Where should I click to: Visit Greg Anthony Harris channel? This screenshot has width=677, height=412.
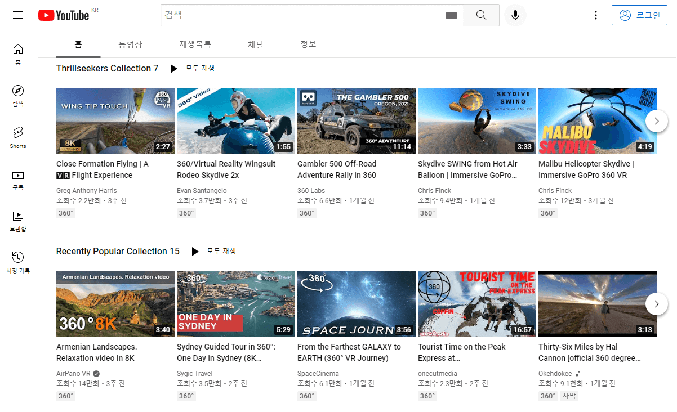tap(87, 191)
